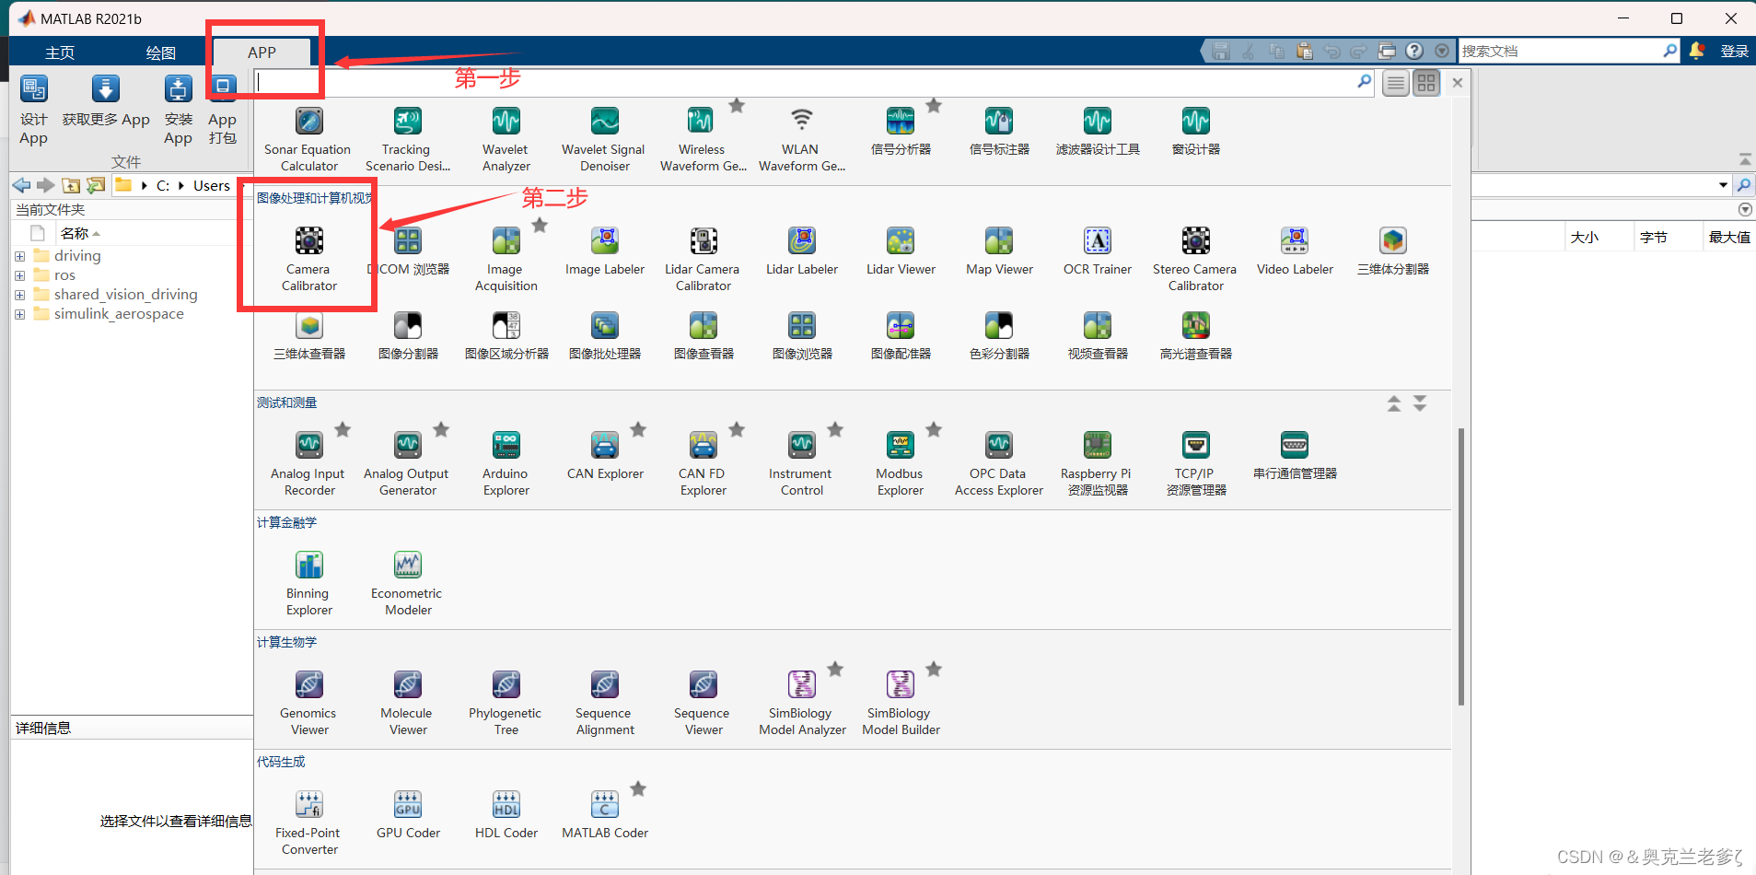Launch the WLAN Waveform Generator app
The image size is (1756, 875).
tap(801, 139)
